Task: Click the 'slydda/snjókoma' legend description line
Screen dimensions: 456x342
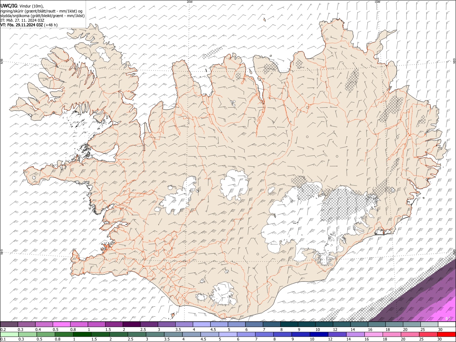Action: pos(42,16)
